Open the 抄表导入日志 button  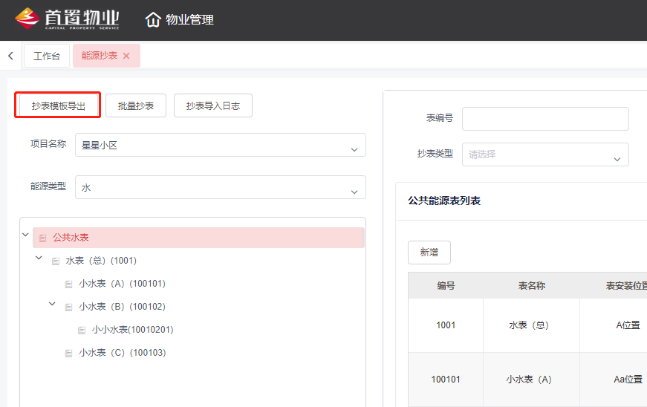213,105
